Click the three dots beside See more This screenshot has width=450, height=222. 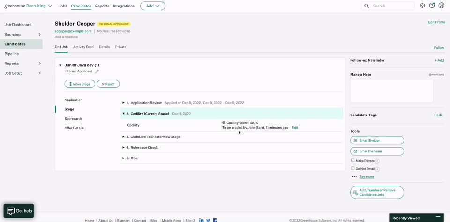tap(354, 177)
